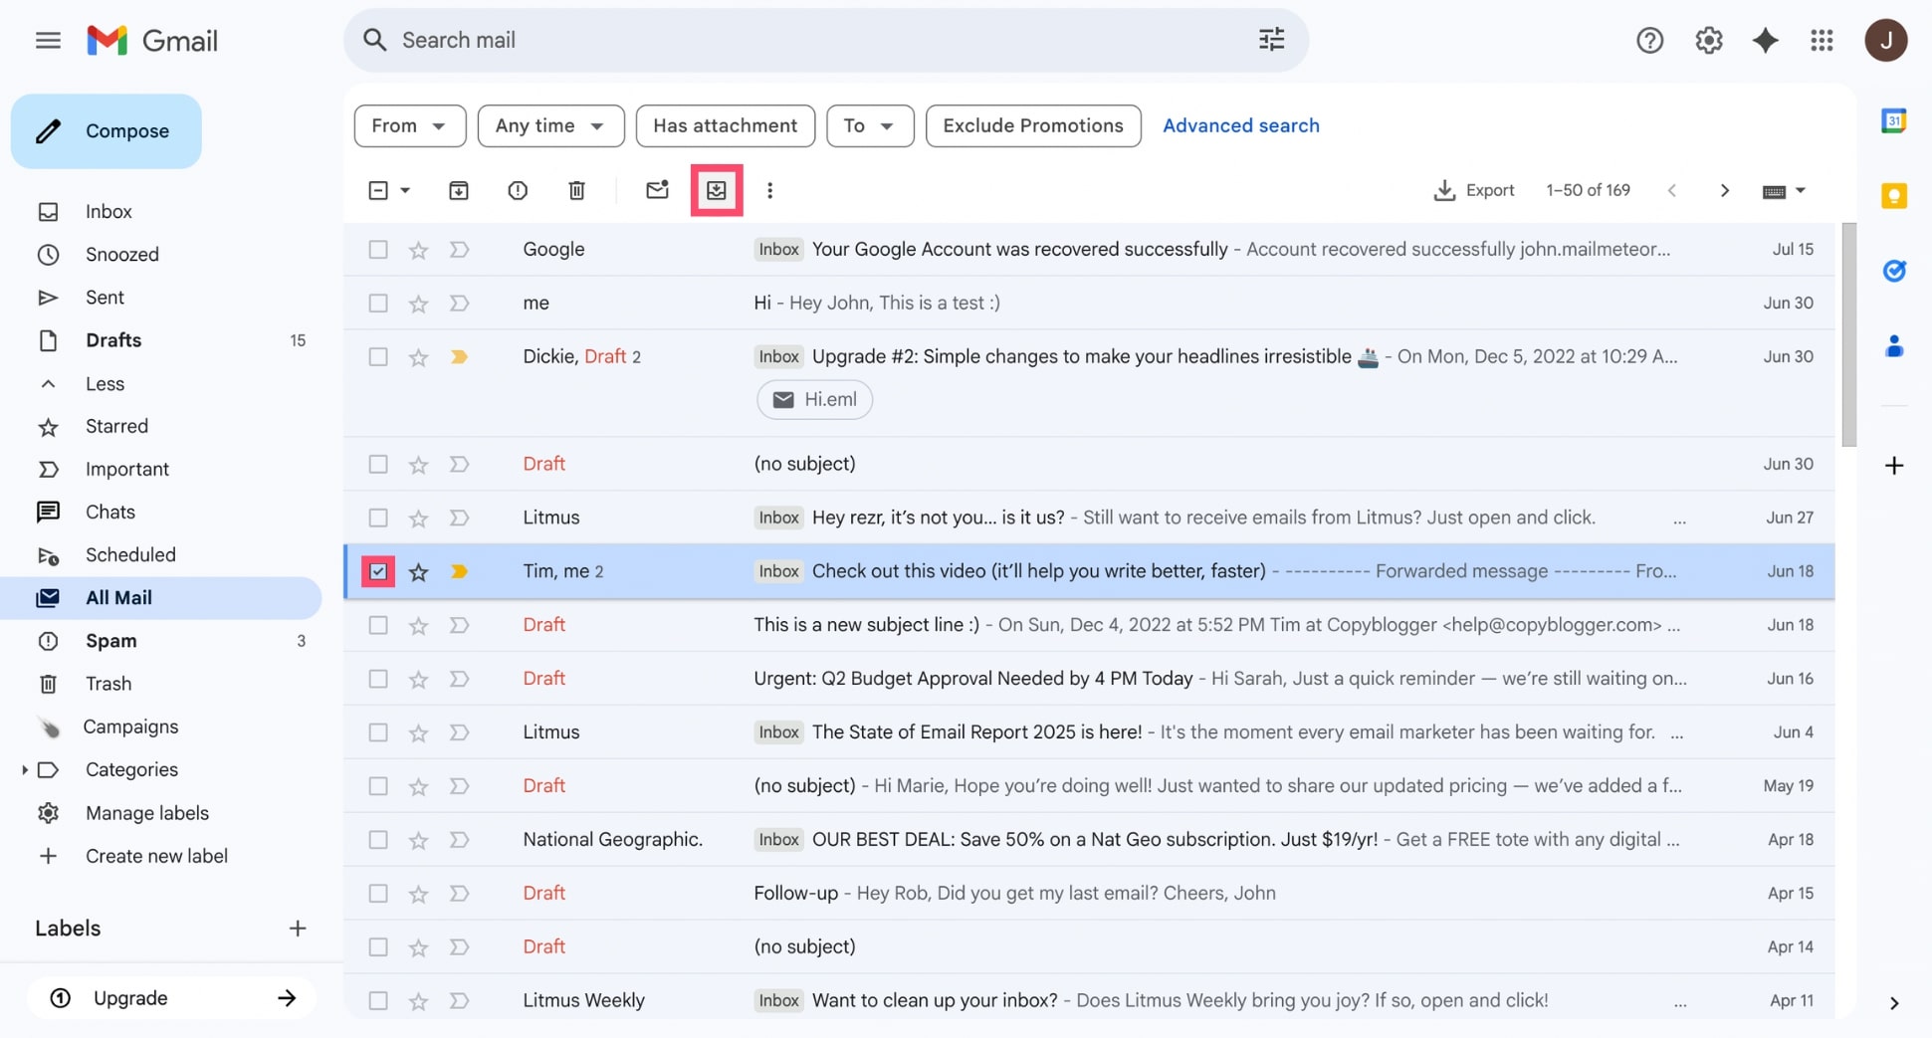Viewport: 1932px width, 1038px height.
Task: Star the Litmus Hey rezr email
Action: tap(418, 518)
